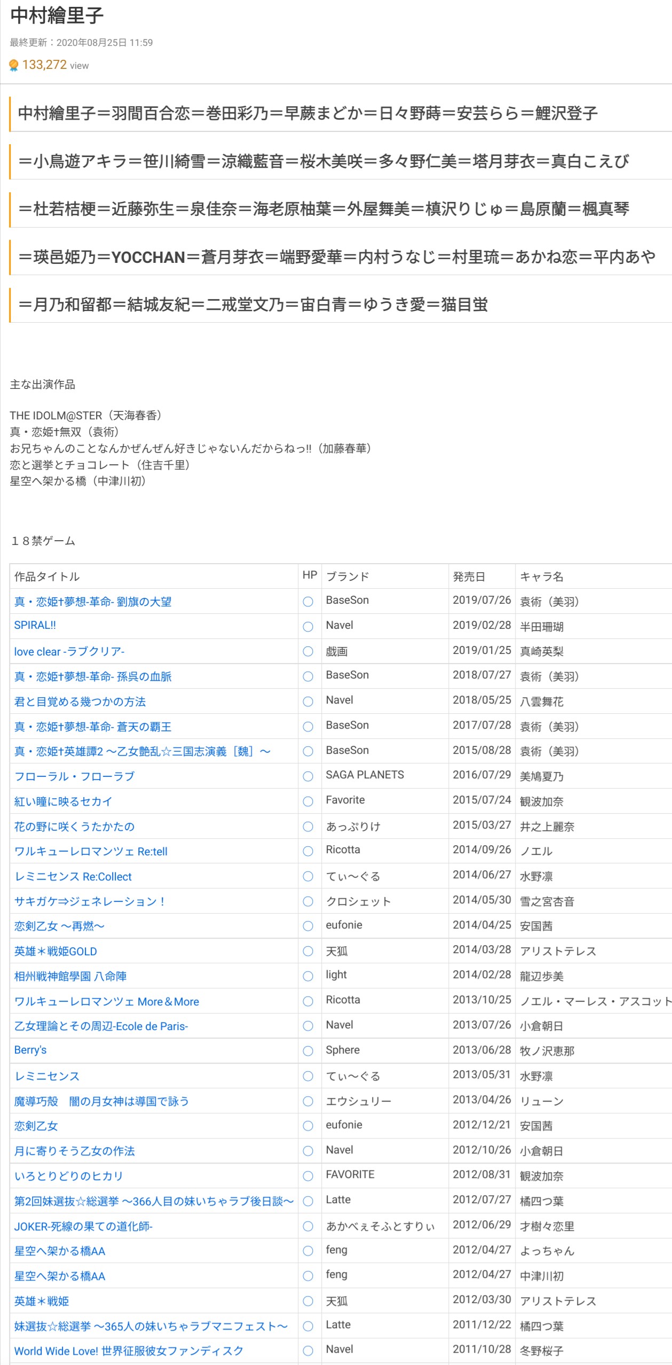672x1365 pixels.
Task: Open HP circle icon for SPIRAL!! row
Action: (308, 627)
